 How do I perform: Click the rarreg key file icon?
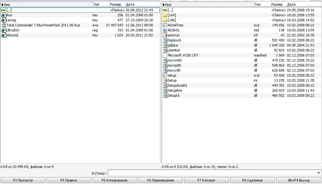coord(3,20)
